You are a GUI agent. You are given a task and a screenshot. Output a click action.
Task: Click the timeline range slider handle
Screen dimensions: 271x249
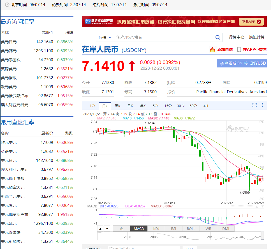(x=262, y=236)
